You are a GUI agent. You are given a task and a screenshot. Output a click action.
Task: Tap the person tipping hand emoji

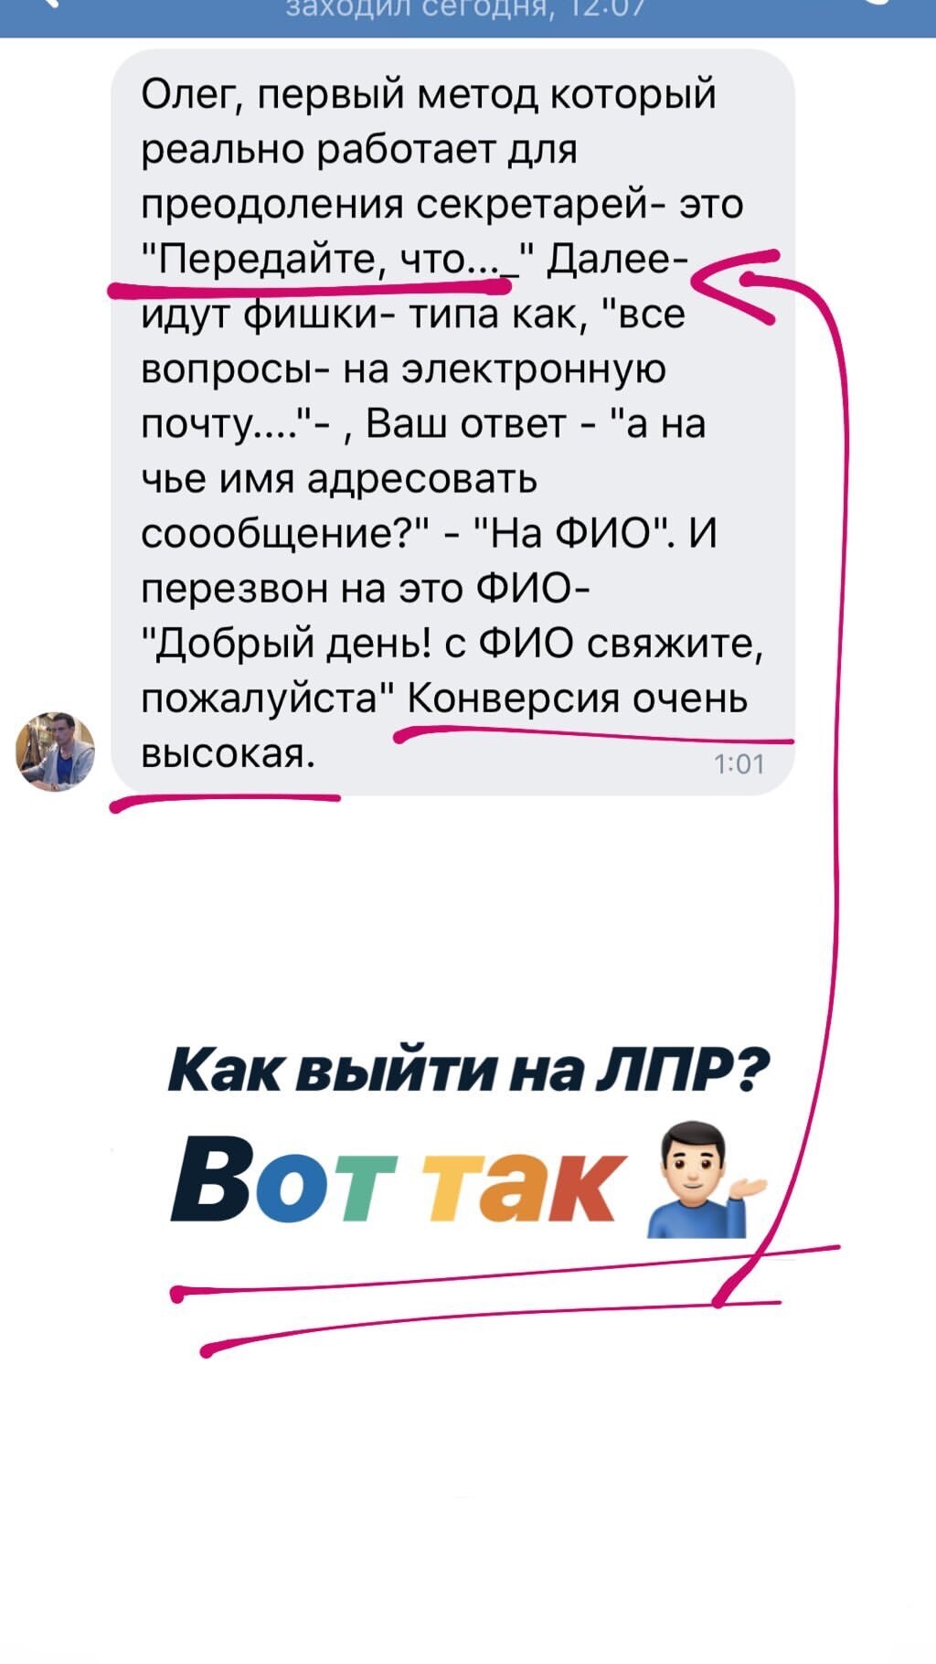[707, 1180]
